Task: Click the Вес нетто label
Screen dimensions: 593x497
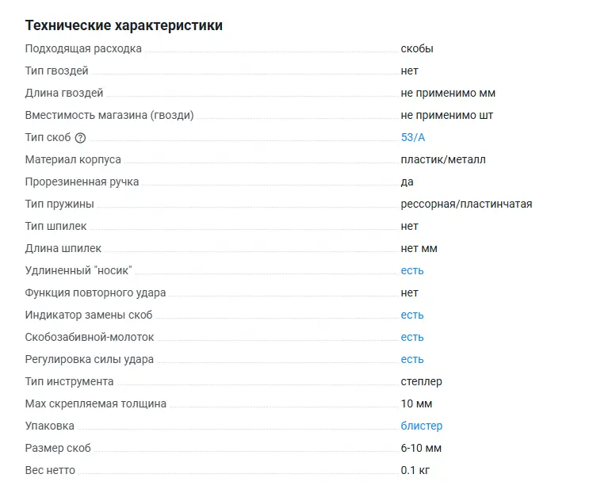Action: (50, 470)
